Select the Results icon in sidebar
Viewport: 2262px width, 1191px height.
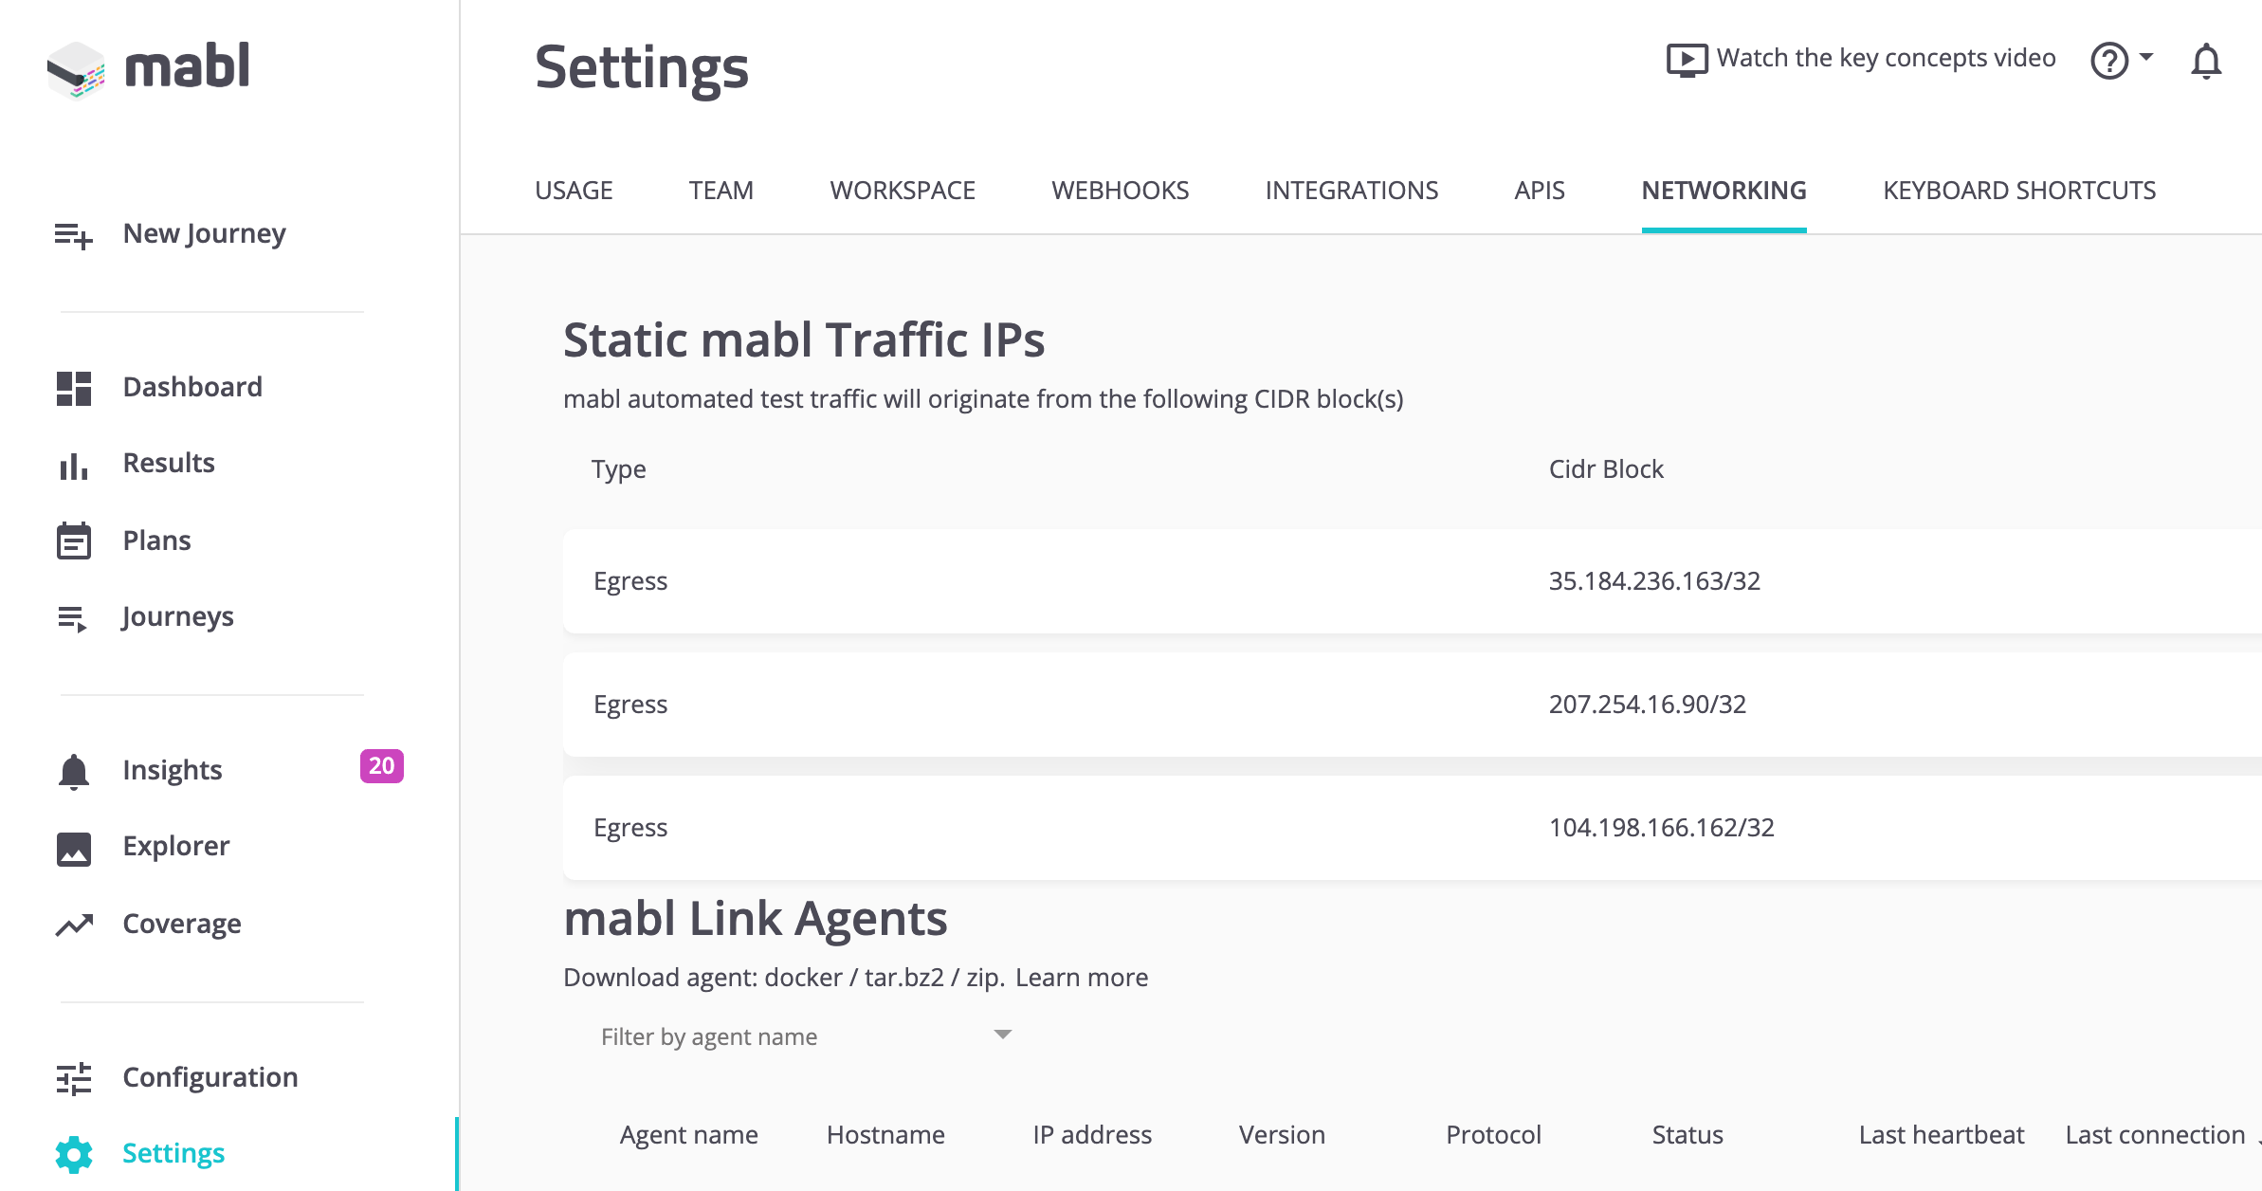click(x=74, y=463)
